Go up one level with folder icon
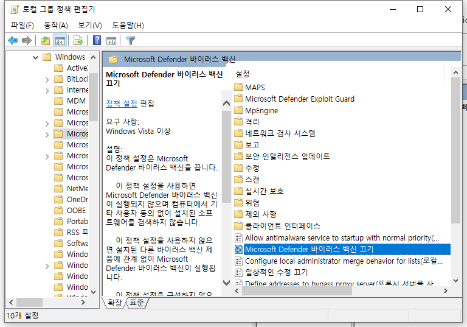The height and width of the screenshot is (327, 467). point(45,40)
